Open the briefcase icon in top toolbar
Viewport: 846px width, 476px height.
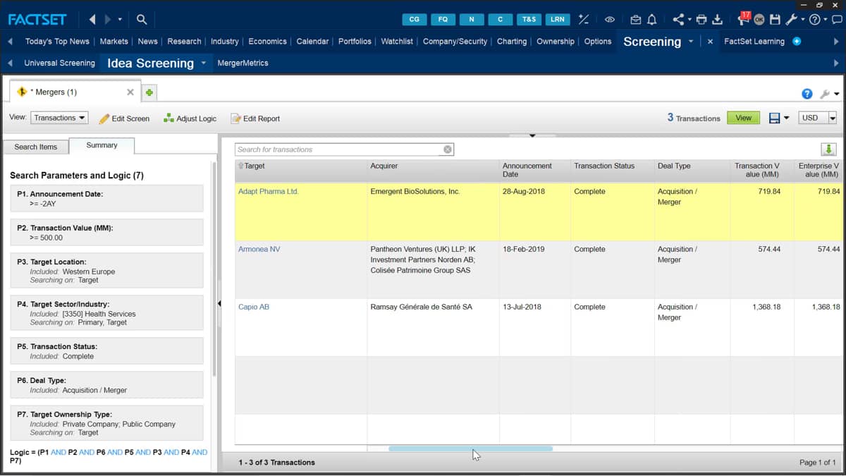636,20
